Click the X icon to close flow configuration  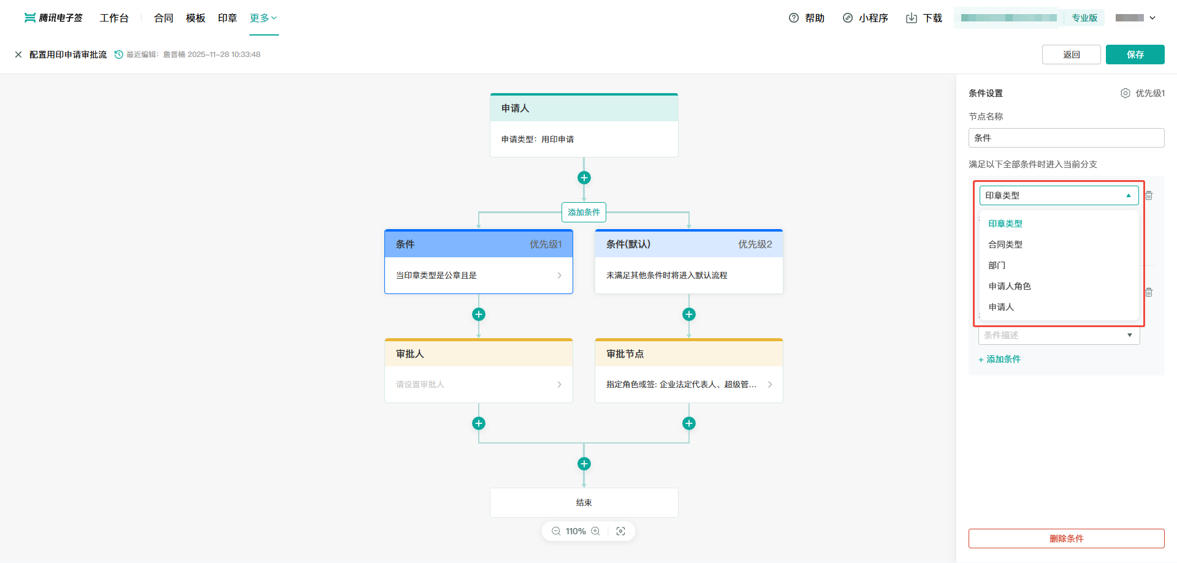point(18,55)
